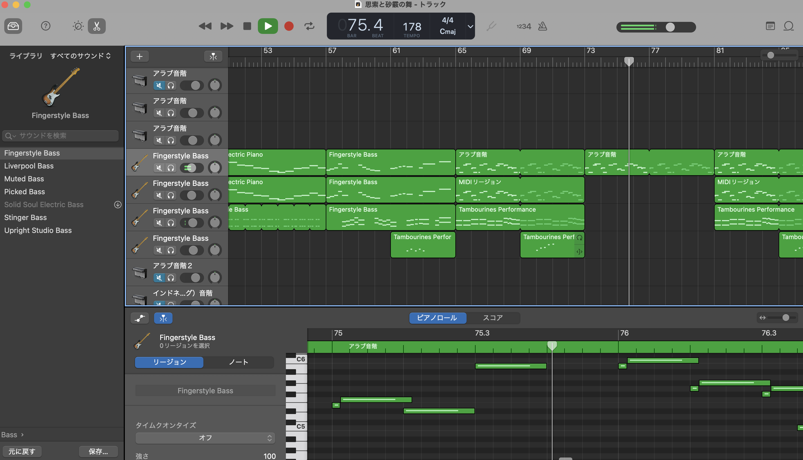Screen dimensions: 803x460
Task: Open the Library panel icon
Action: (x=13, y=26)
